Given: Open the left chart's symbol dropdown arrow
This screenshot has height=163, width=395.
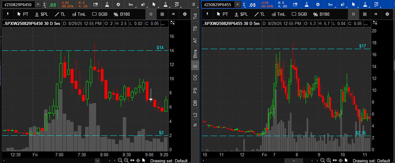Looking at the screenshot, I should pos(38,4).
